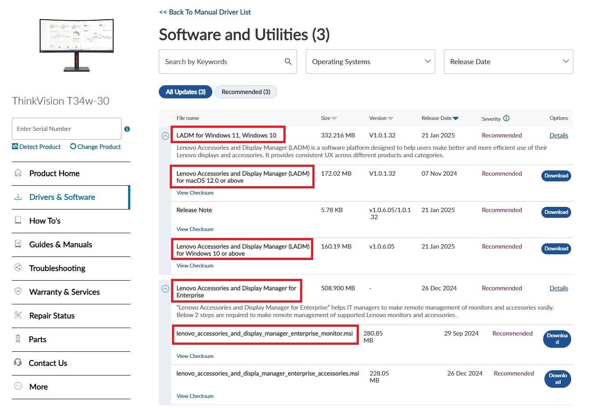
Task: Select the All Updates (3) tab
Action: click(186, 92)
